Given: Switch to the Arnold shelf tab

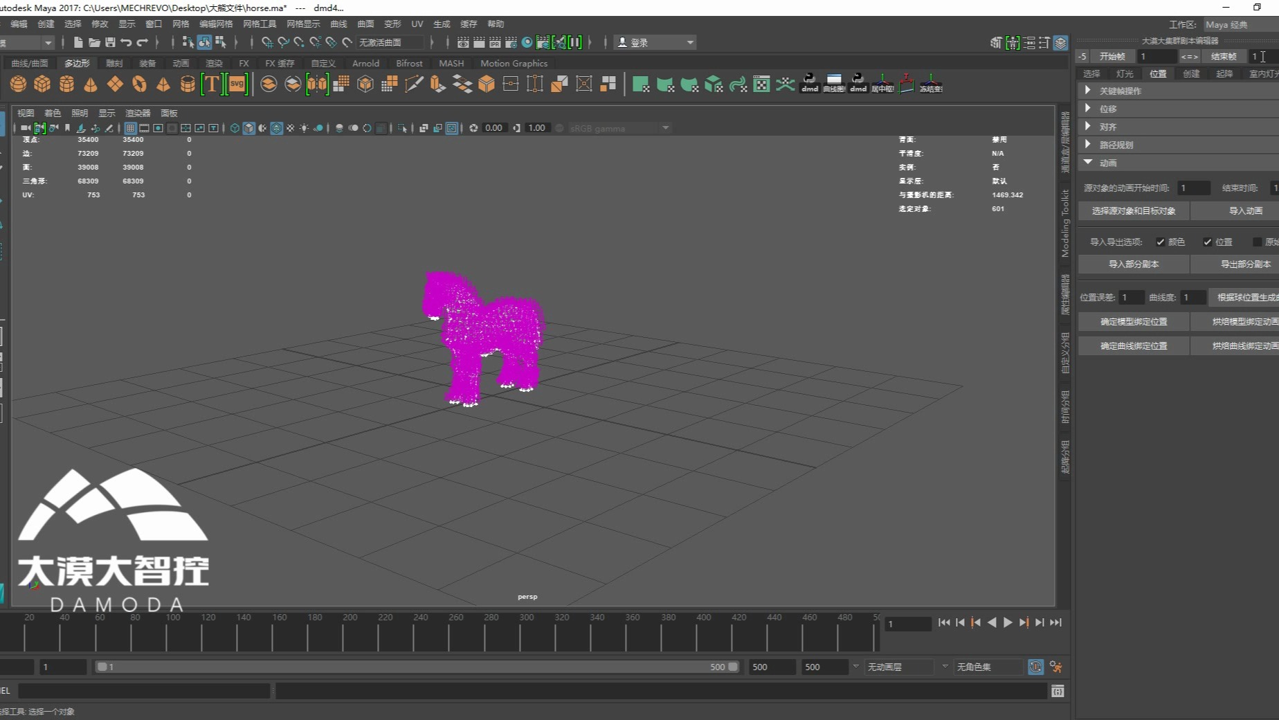Looking at the screenshot, I should coord(365,63).
